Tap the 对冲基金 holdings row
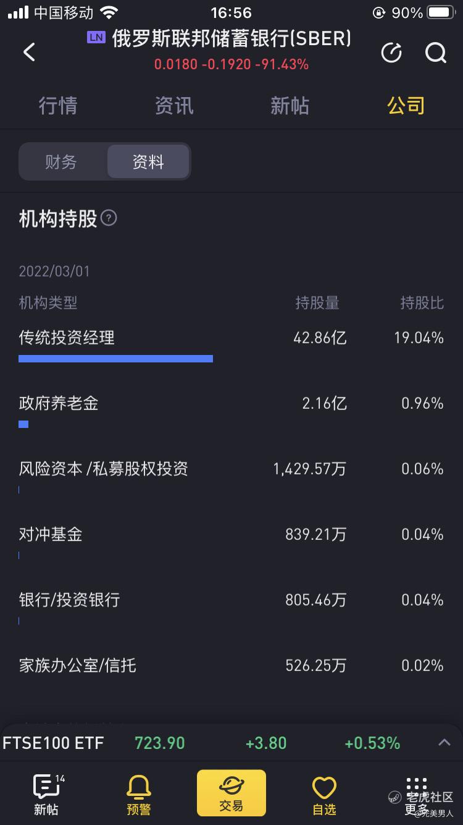The image size is (463, 825). (231, 541)
